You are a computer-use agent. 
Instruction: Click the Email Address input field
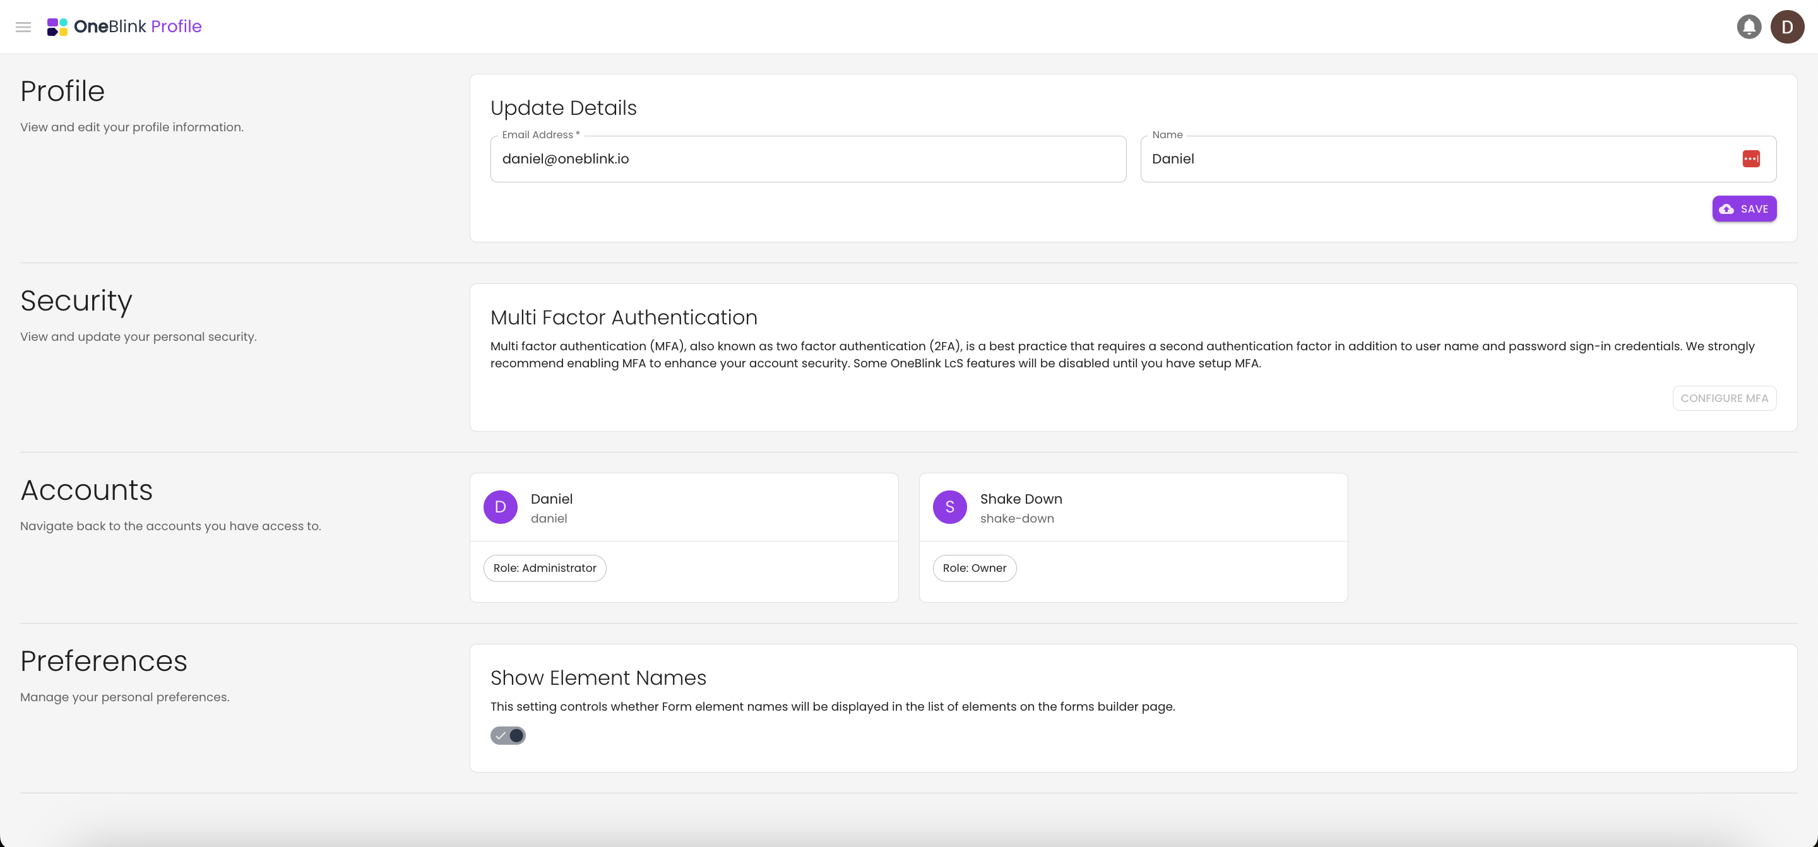(807, 159)
